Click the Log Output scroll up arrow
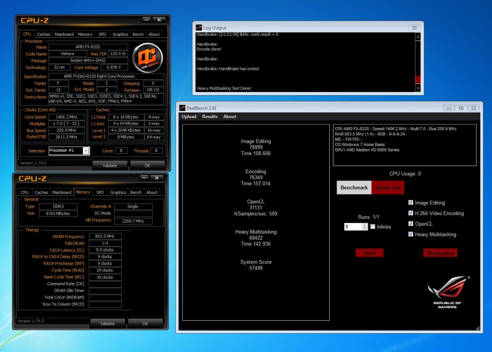Image resolution: width=492 pixels, height=352 pixels. tap(418, 37)
